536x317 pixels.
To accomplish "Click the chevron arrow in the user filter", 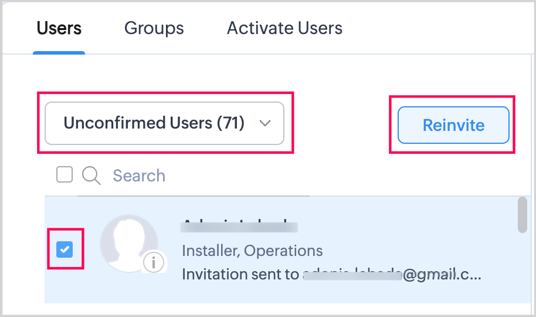I will 265,123.
